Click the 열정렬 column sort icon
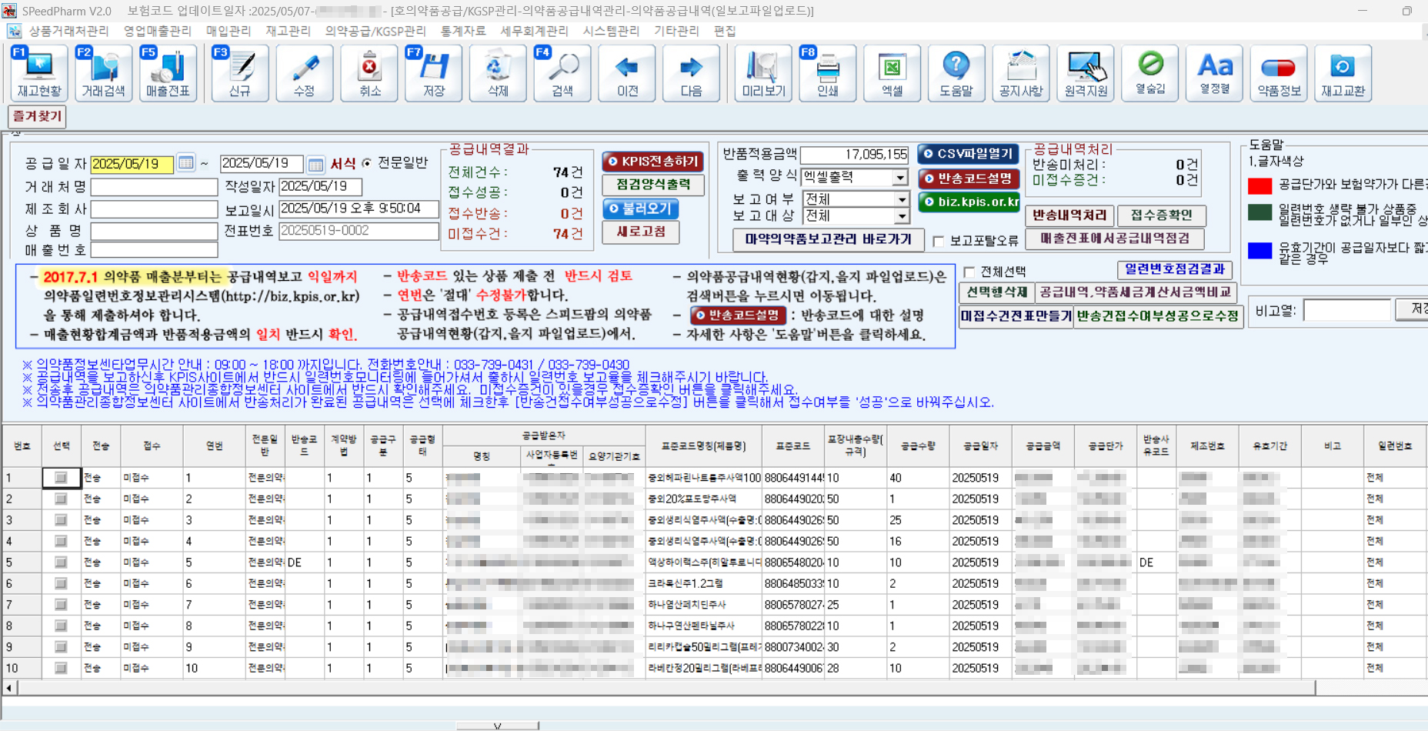 [x=1215, y=73]
